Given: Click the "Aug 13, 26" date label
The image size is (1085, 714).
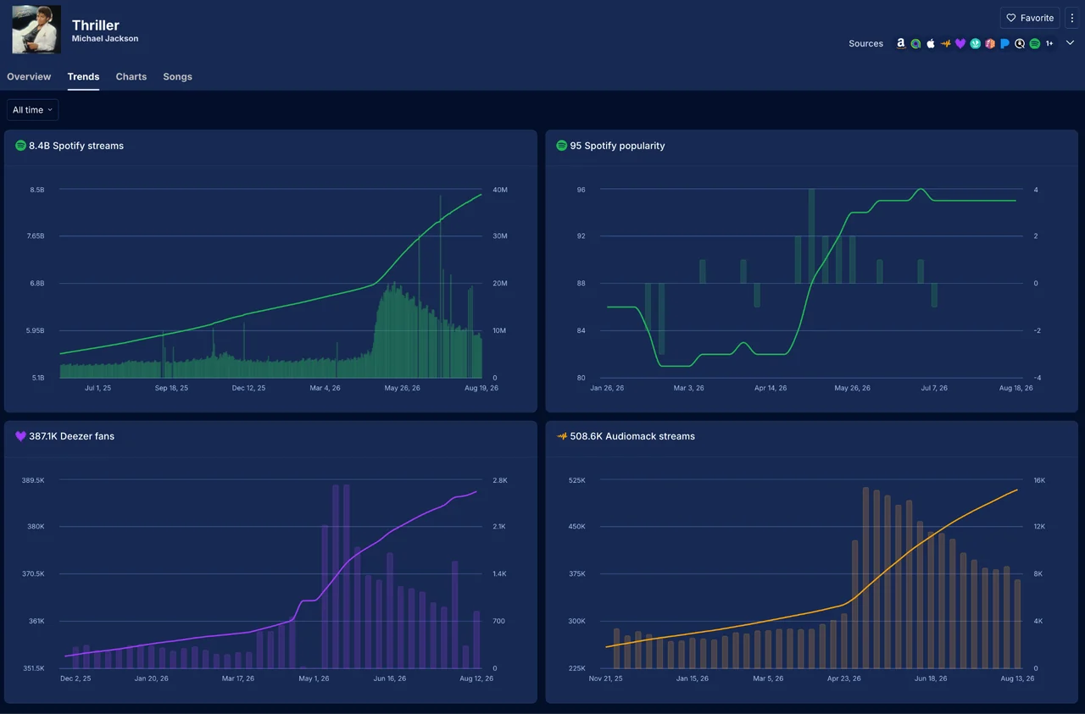Looking at the screenshot, I should 1017,678.
